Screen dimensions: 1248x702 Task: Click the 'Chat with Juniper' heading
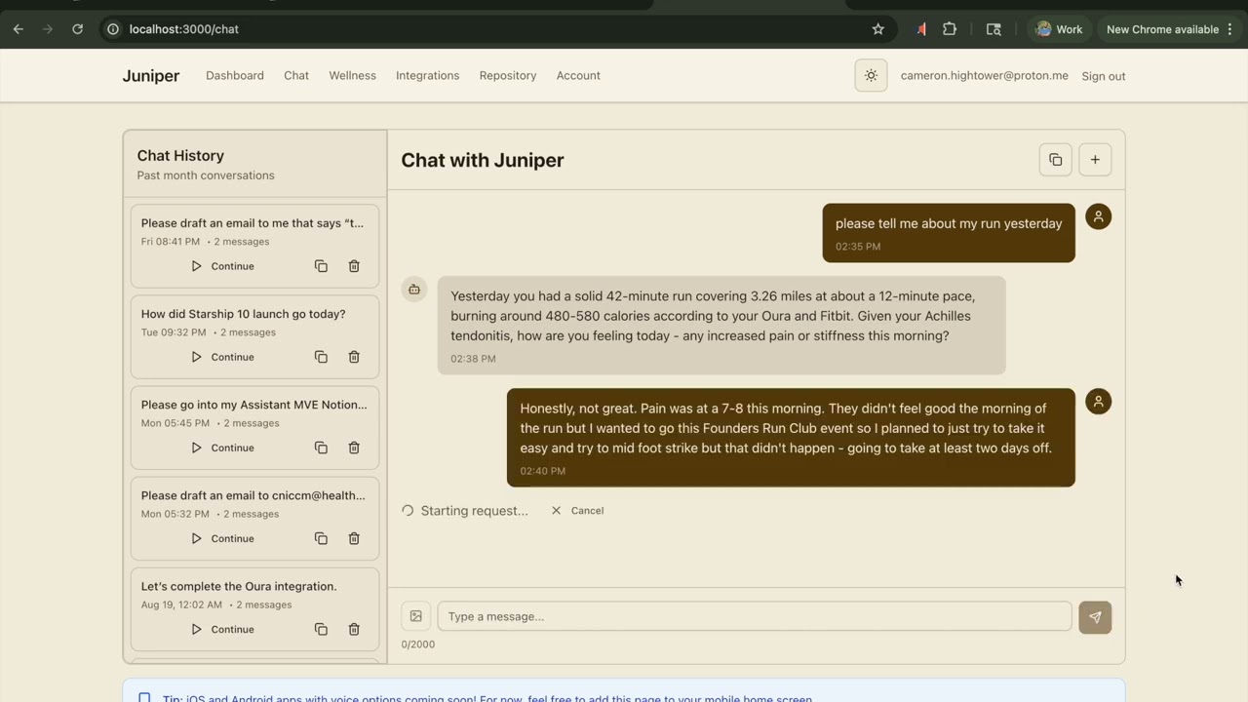coord(483,160)
